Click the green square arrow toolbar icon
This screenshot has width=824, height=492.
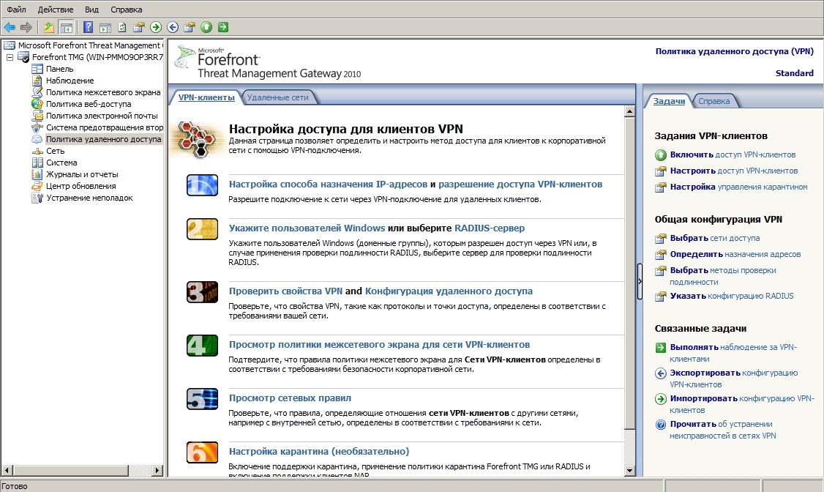point(222,27)
